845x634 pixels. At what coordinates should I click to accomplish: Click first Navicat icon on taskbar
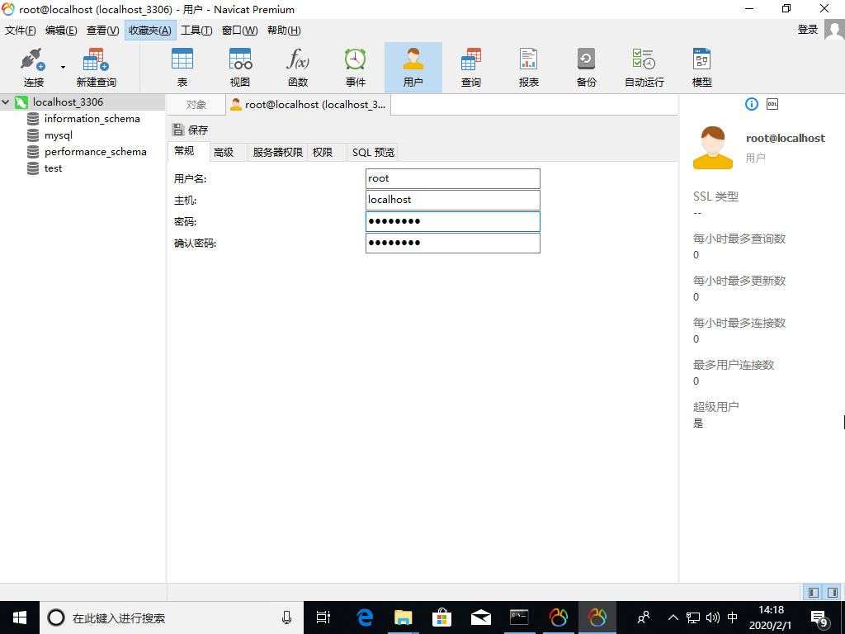click(559, 617)
